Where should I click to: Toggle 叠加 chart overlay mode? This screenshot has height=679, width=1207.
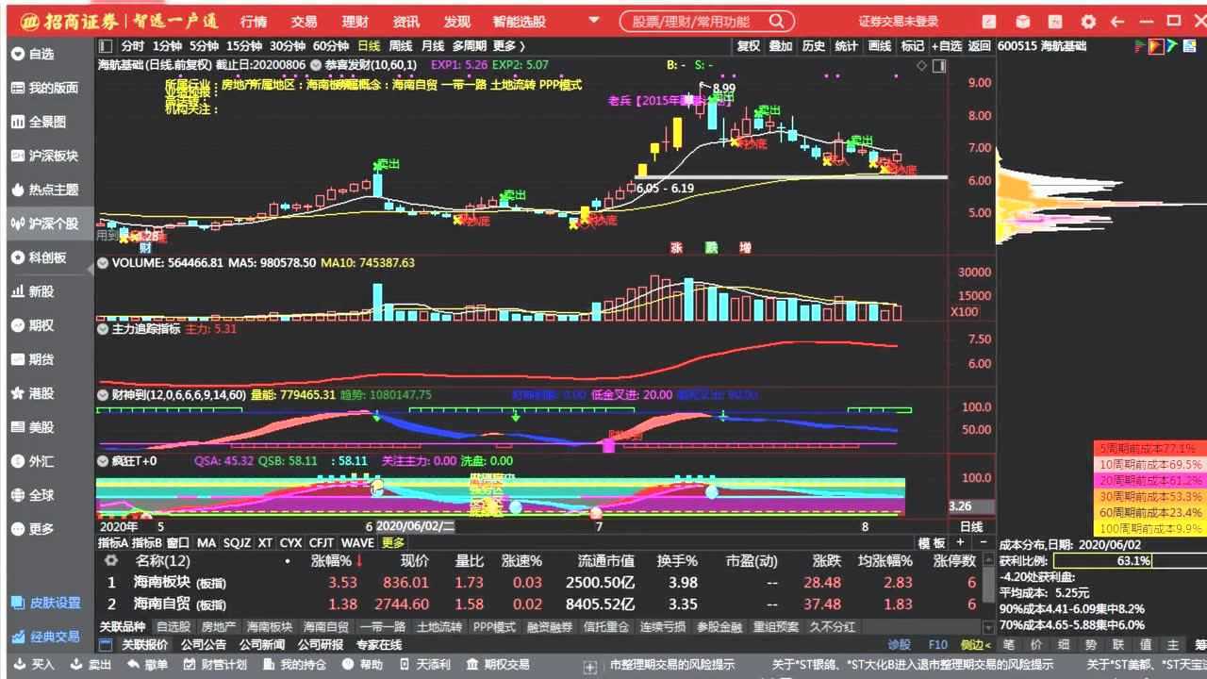pyautogui.click(x=781, y=45)
